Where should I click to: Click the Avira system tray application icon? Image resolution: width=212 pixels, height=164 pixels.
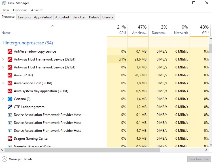coord(10,91)
